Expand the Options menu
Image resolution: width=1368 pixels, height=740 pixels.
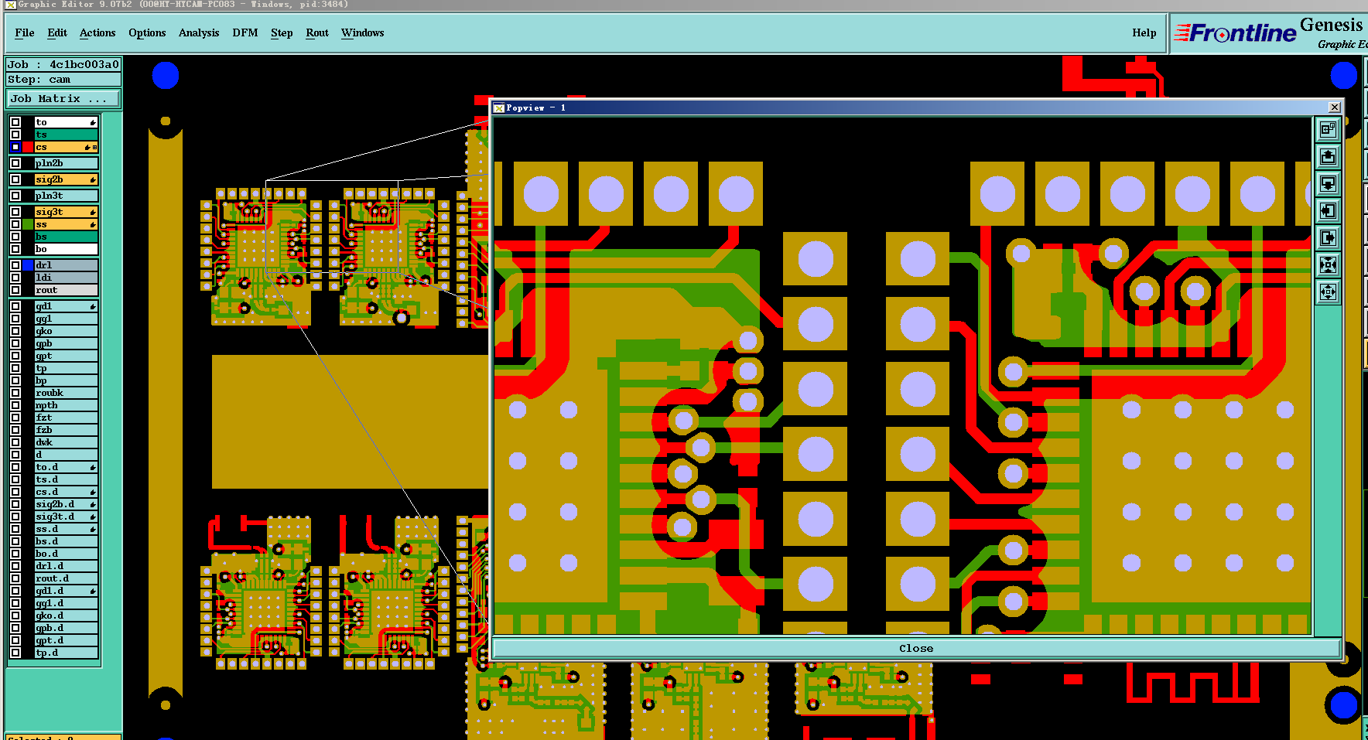[147, 32]
